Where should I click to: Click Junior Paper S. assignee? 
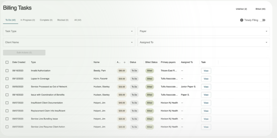click(188, 87)
